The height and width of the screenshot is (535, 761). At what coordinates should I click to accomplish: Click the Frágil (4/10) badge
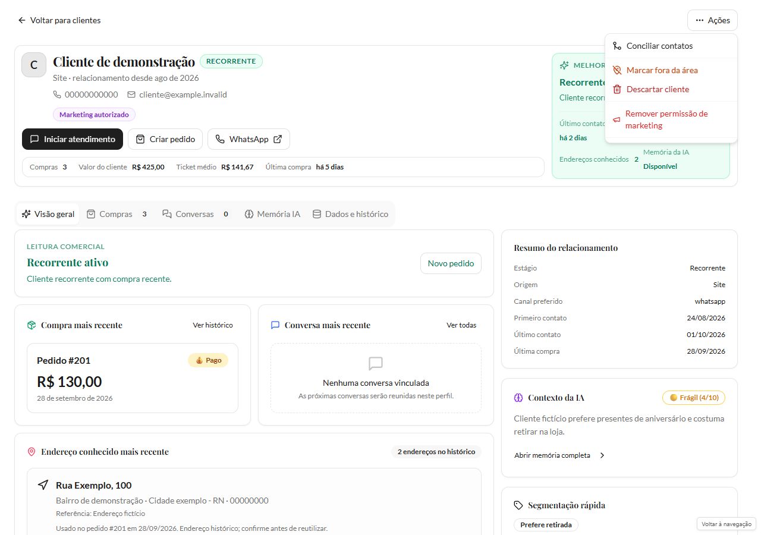[x=694, y=398]
